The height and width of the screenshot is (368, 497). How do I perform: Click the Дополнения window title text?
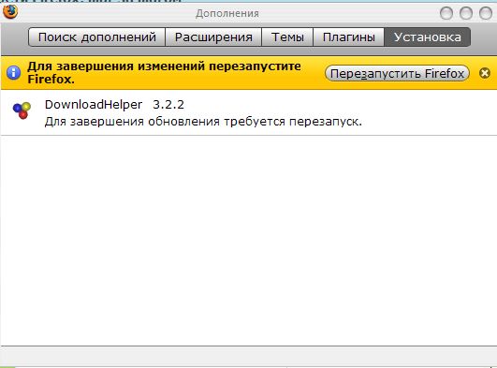pos(227,14)
